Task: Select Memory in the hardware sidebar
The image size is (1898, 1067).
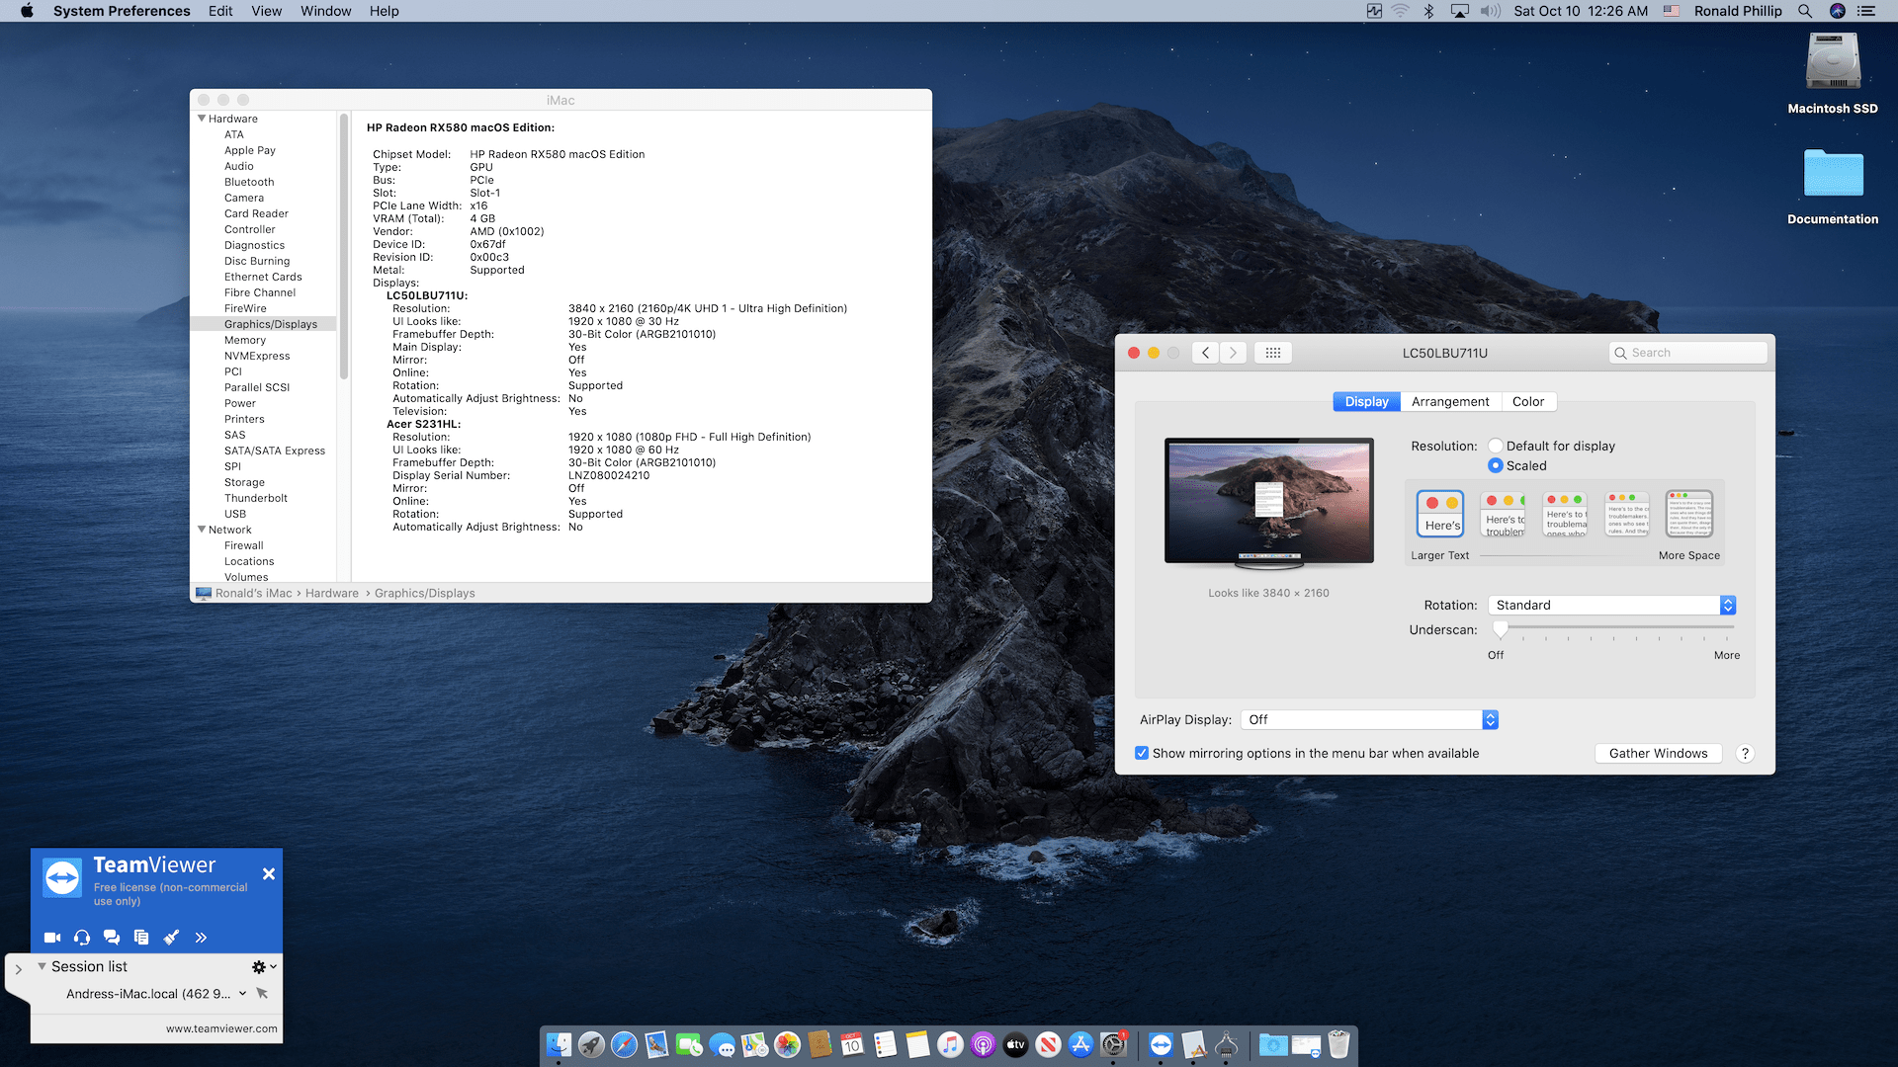Action: [x=244, y=340]
